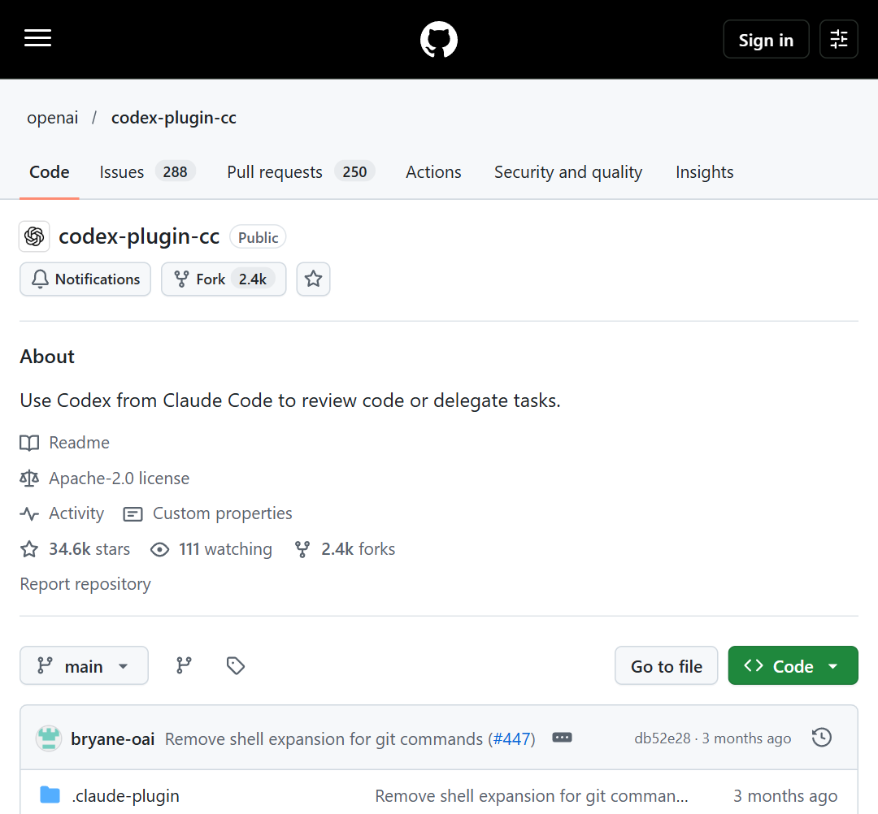This screenshot has width=878, height=814.
Task: Expand the green Code dropdown
Action: click(793, 665)
